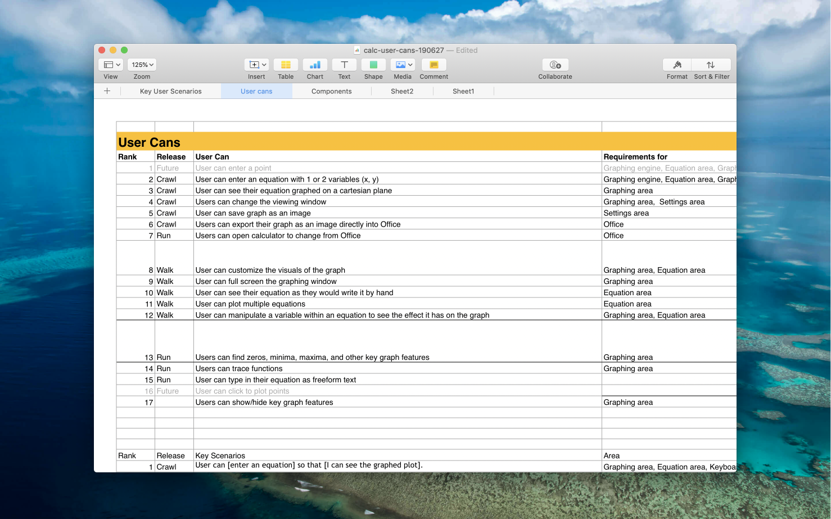
Task: Add a Table from the toolbar
Action: click(286, 65)
